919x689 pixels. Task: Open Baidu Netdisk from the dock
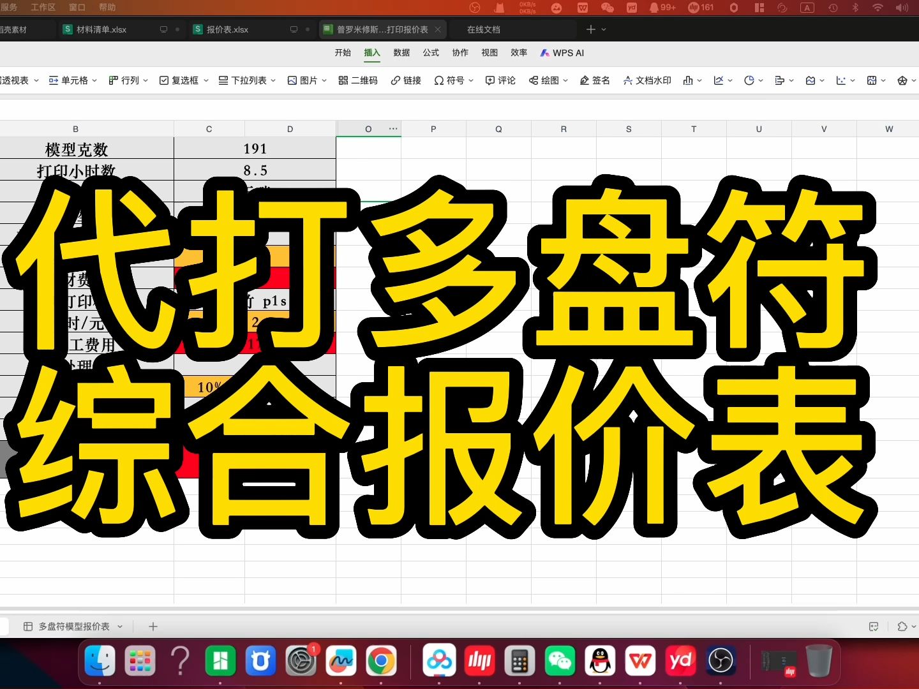[439, 661]
